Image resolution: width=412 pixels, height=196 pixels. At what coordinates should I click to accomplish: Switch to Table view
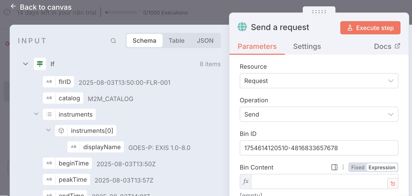(177, 40)
